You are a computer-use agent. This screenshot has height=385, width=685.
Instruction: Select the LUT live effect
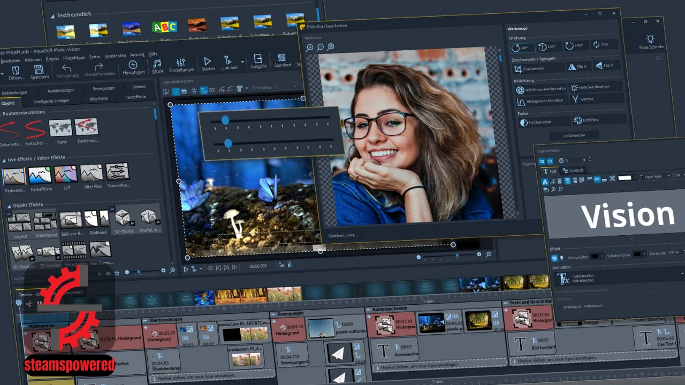pos(66,174)
